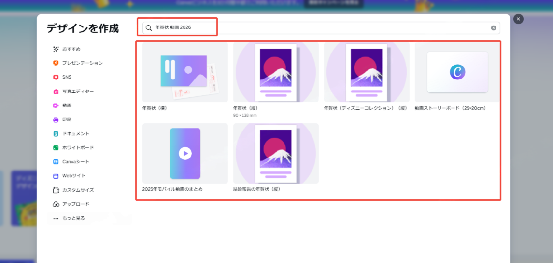This screenshot has height=263, width=553.
Task: Click the 90 × 138 mm size text
Action: 244,115
